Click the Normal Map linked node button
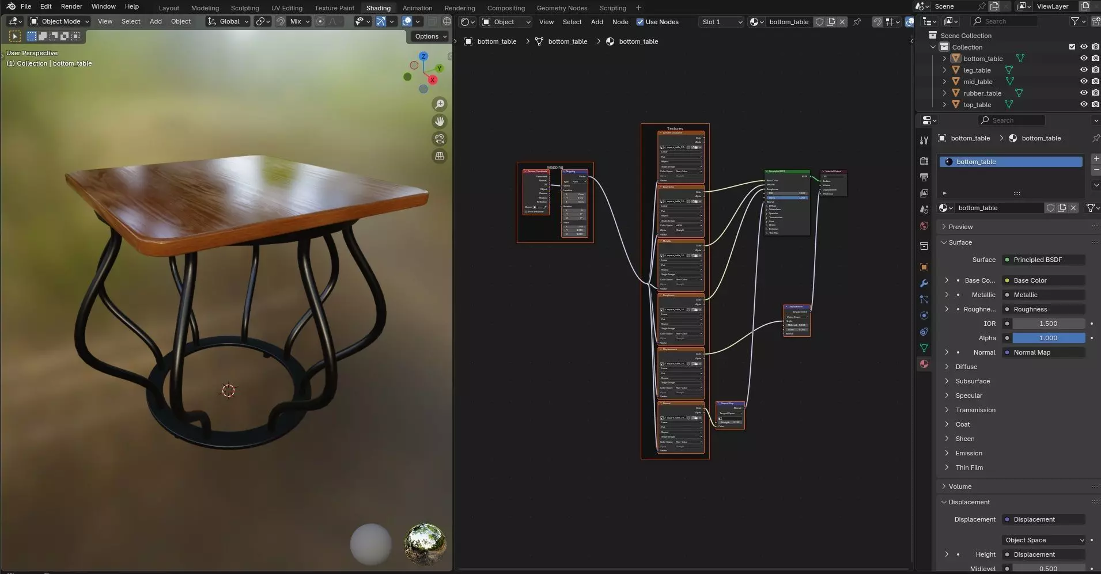Viewport: 1101px width, 574px height. 1043,352
